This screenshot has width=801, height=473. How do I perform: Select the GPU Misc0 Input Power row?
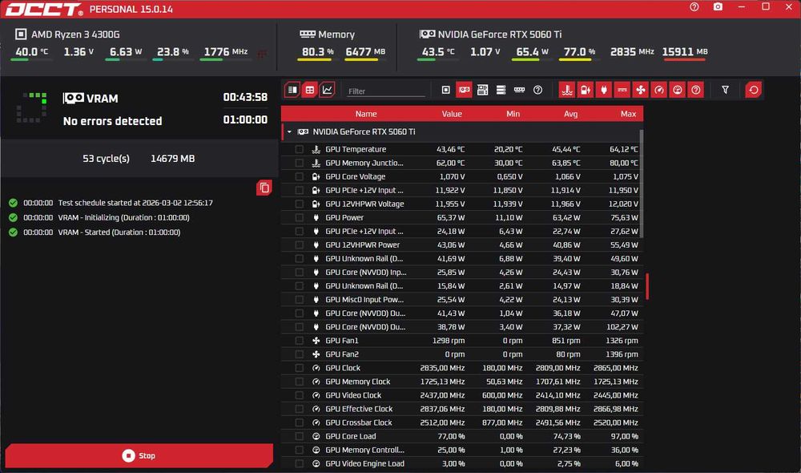[x=462, y=300]
